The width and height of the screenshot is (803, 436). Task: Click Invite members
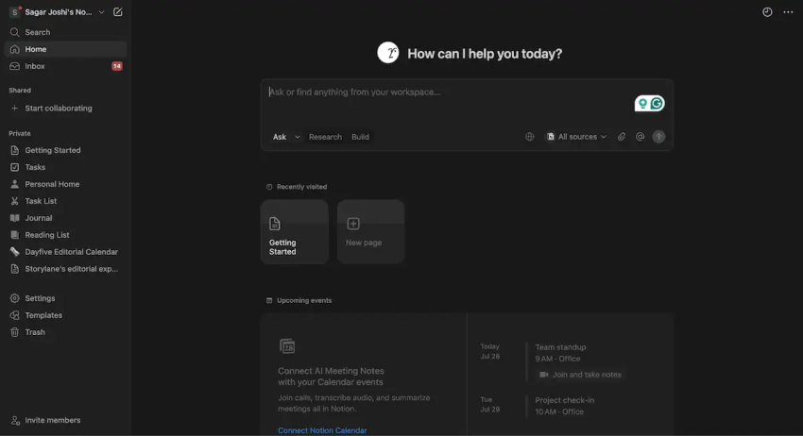65,420
